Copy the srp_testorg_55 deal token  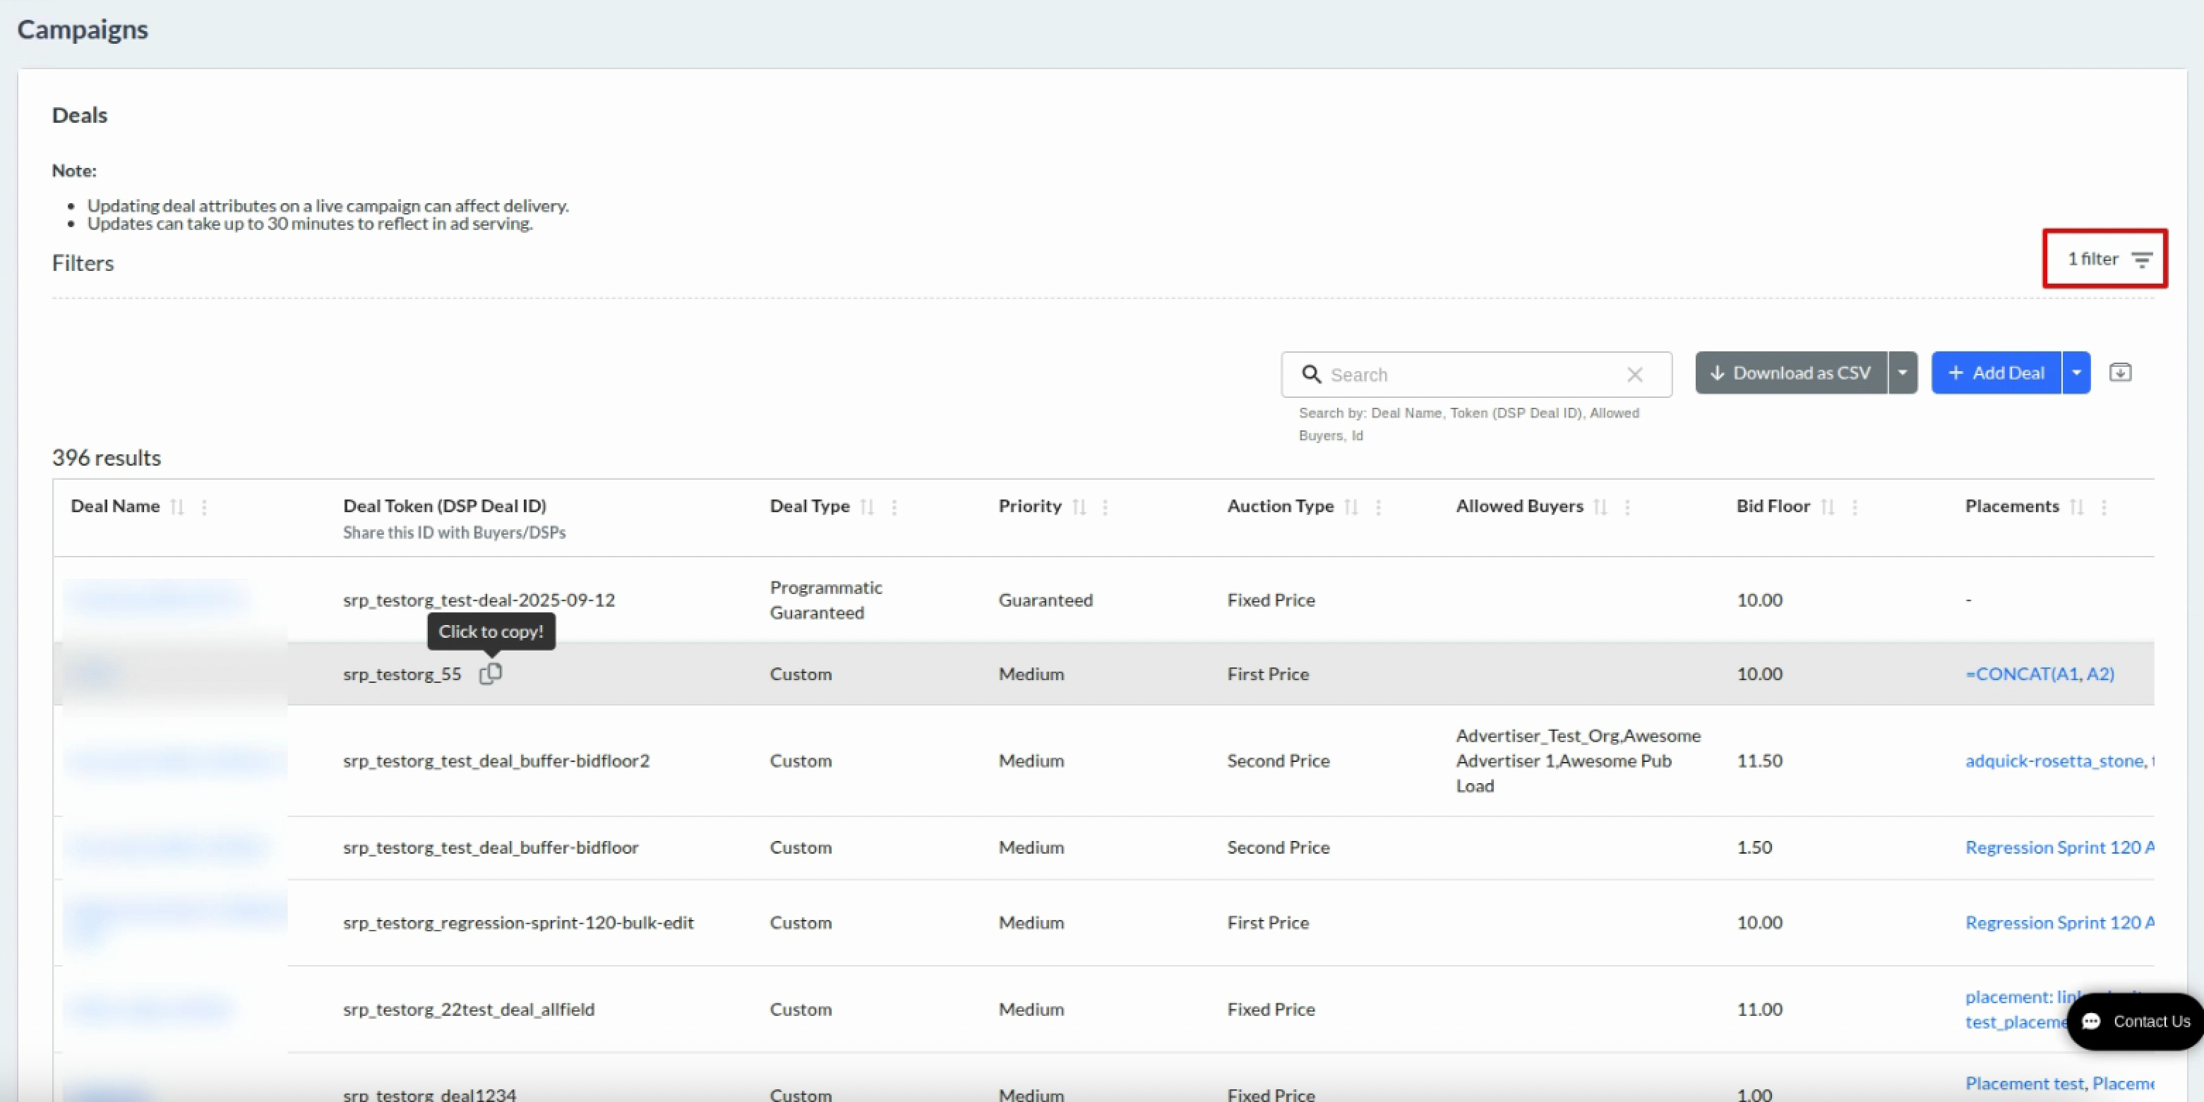(x=490, y=674)
